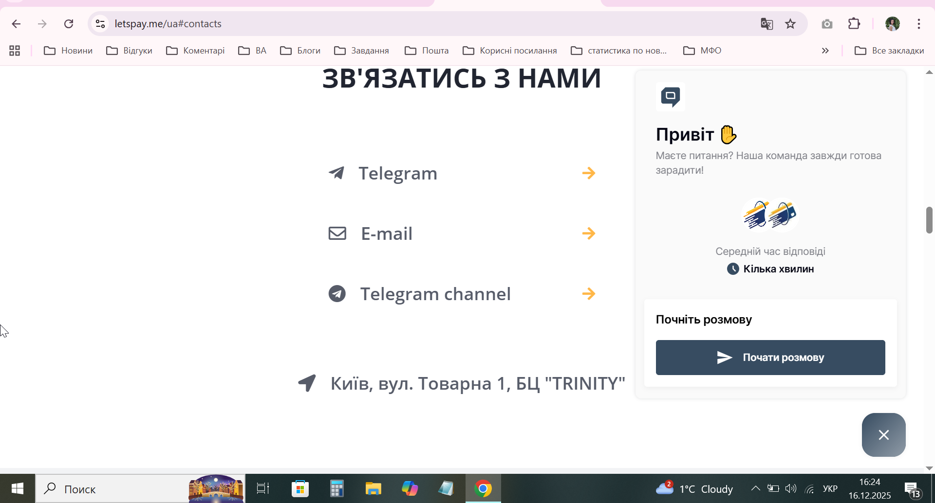Open the Новини bookmarks folder
This screenshot has height=503, width=935.
[68, 51]
